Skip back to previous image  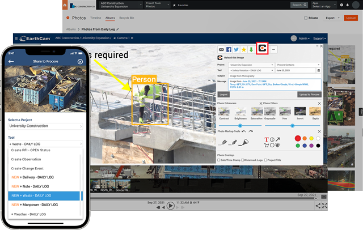[x=163, y=207]
